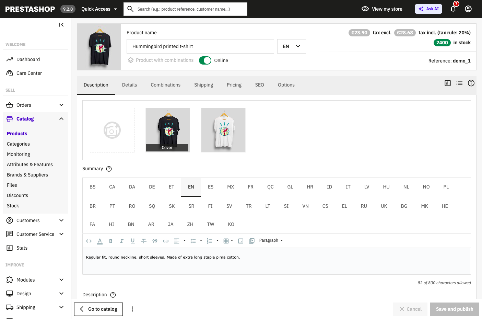Click the Ask AI button
The height and width of the screenshot is (319, 482).
pyautogui.click(x=428, y=9)
